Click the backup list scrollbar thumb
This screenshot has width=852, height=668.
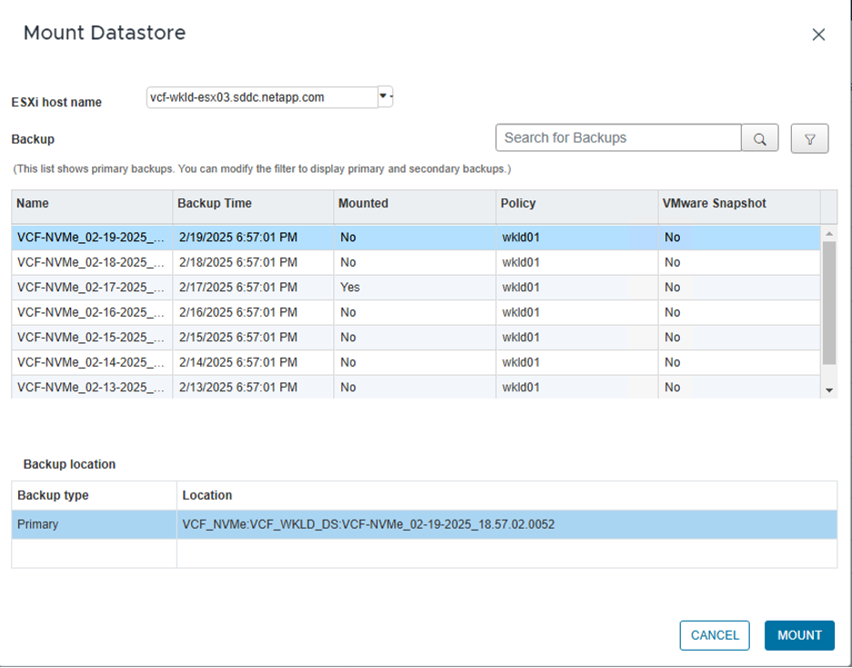(829, 302)
